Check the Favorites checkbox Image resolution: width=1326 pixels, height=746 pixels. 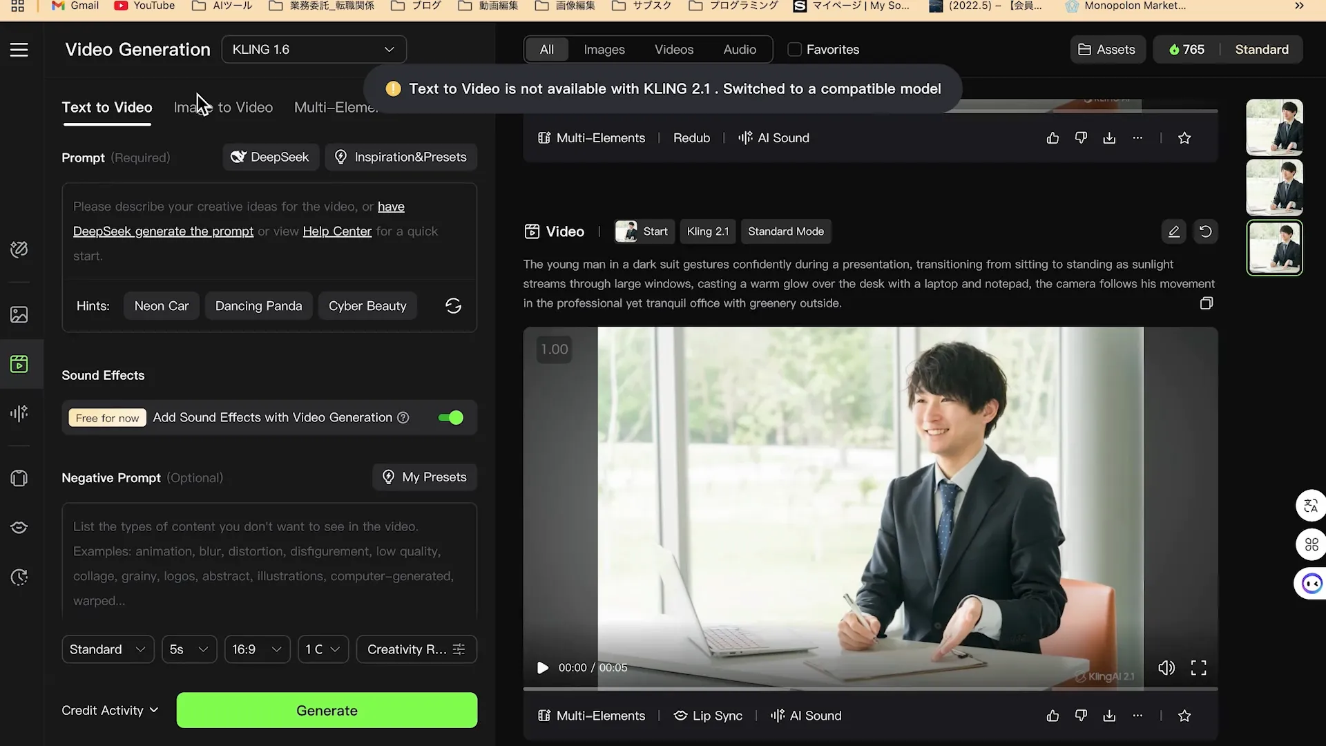click(x=794, y=50)
